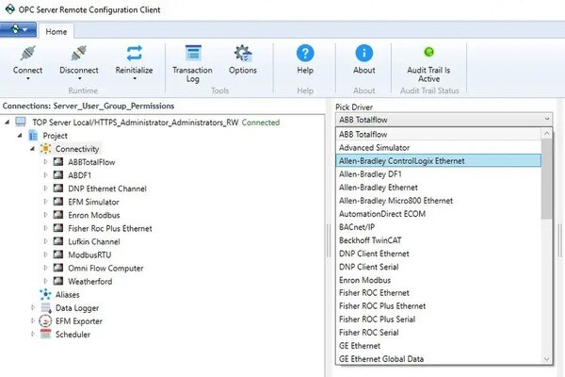Expand the ABBTotalFlow channel
The height and width of the screenshot is (377, 565).
click(45, 162)
